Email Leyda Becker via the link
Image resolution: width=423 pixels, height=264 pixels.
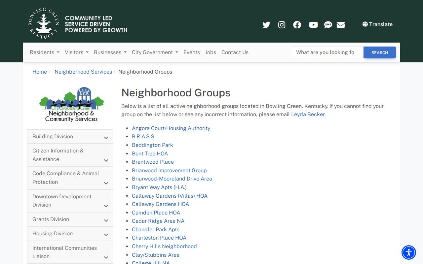click(308, 115)
